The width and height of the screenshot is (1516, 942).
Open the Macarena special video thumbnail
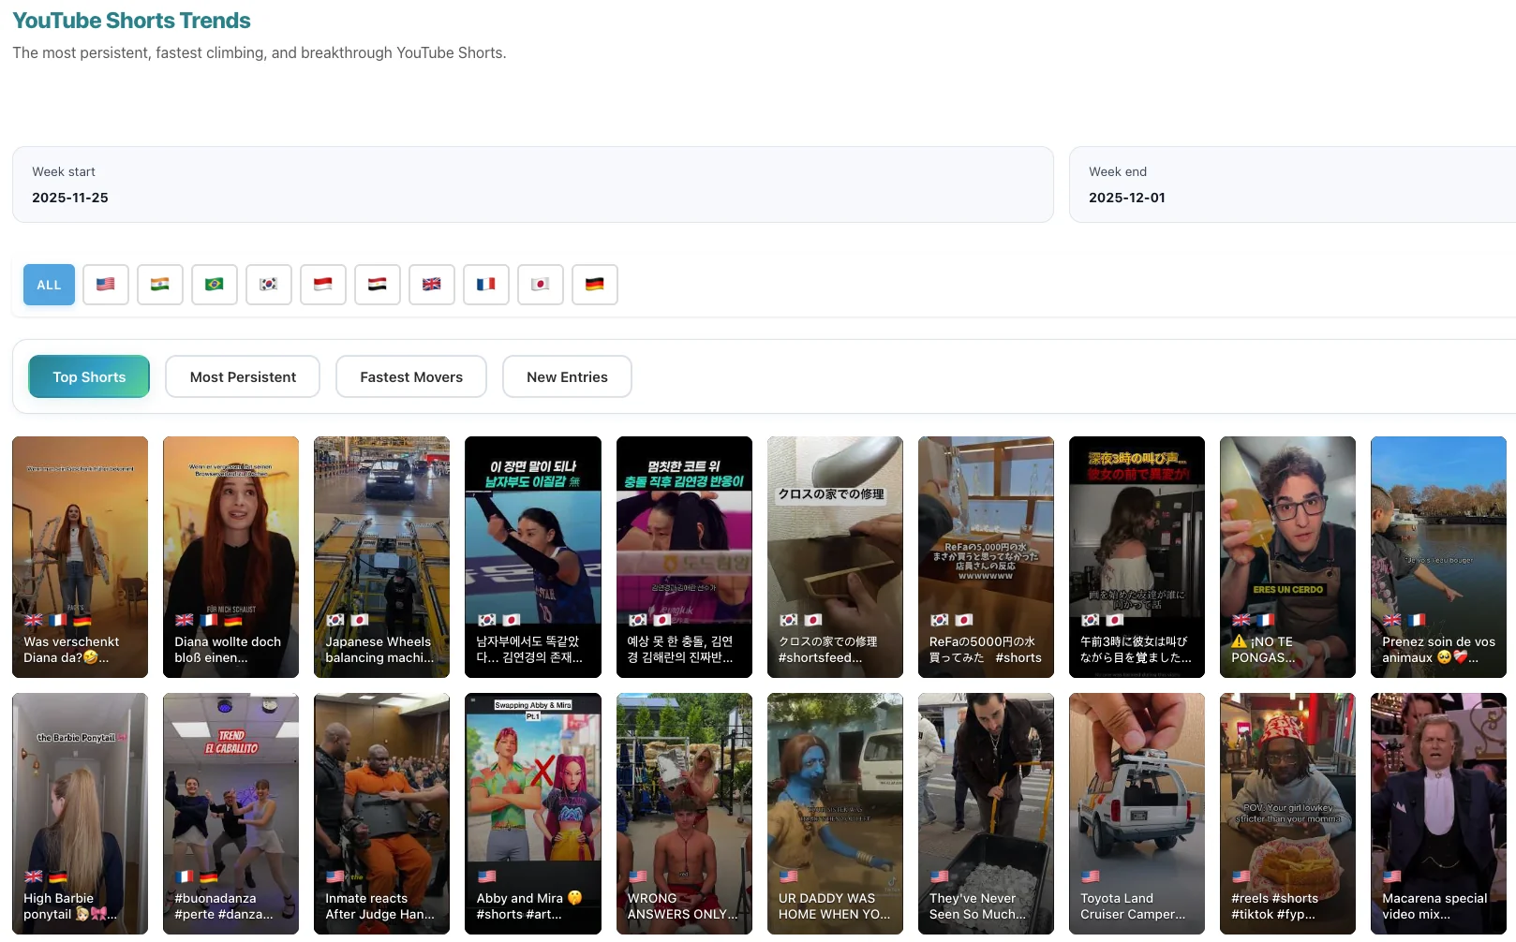(1438, 813)
